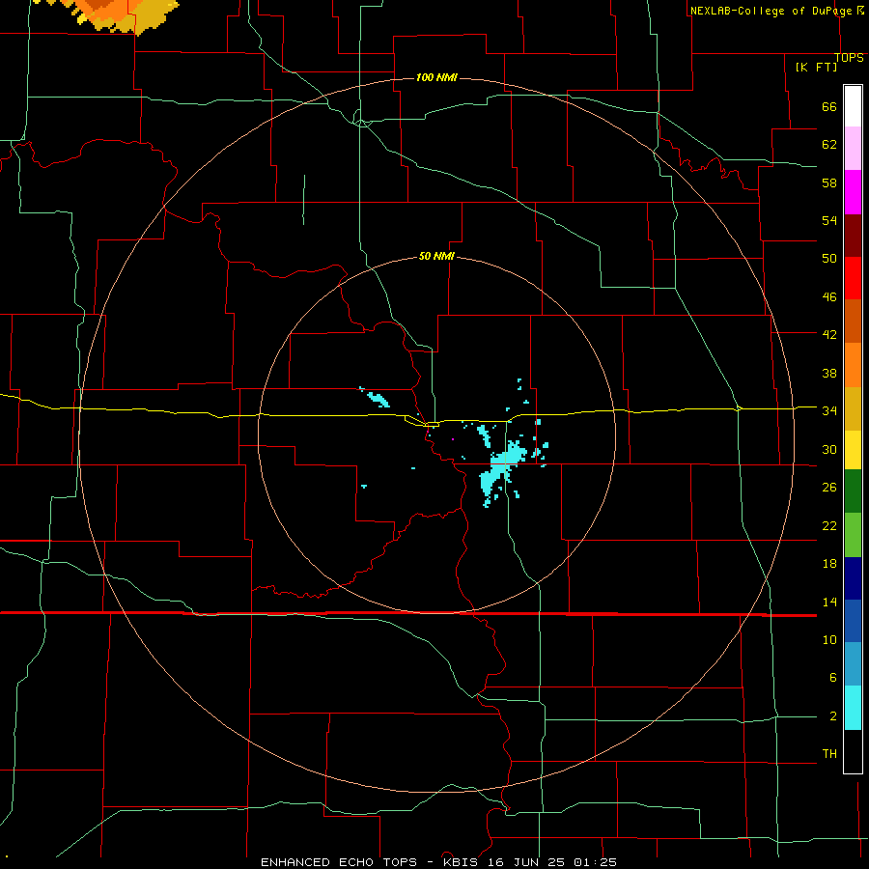Click the 50 NMI range ring label
Image resolution: width=869 pixels, height=869 pixels.
tap(436, 256)
